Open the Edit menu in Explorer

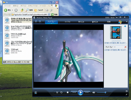(x=16, y=6)
